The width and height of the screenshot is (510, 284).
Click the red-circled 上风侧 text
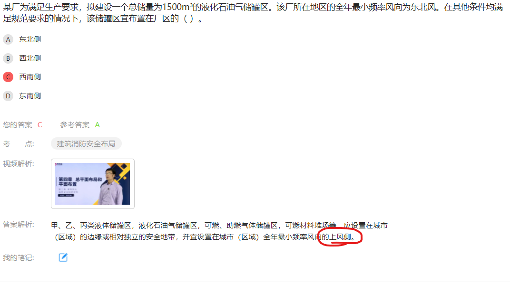(x=341, y=237)
